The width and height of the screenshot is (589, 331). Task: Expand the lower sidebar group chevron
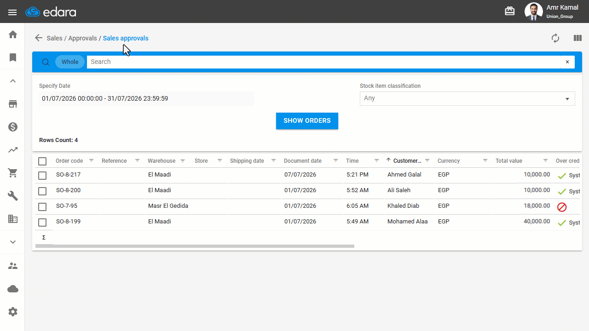tap(13, 242)
